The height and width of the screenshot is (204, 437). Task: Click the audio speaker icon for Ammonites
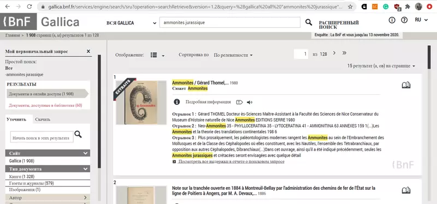click(250, 102)
